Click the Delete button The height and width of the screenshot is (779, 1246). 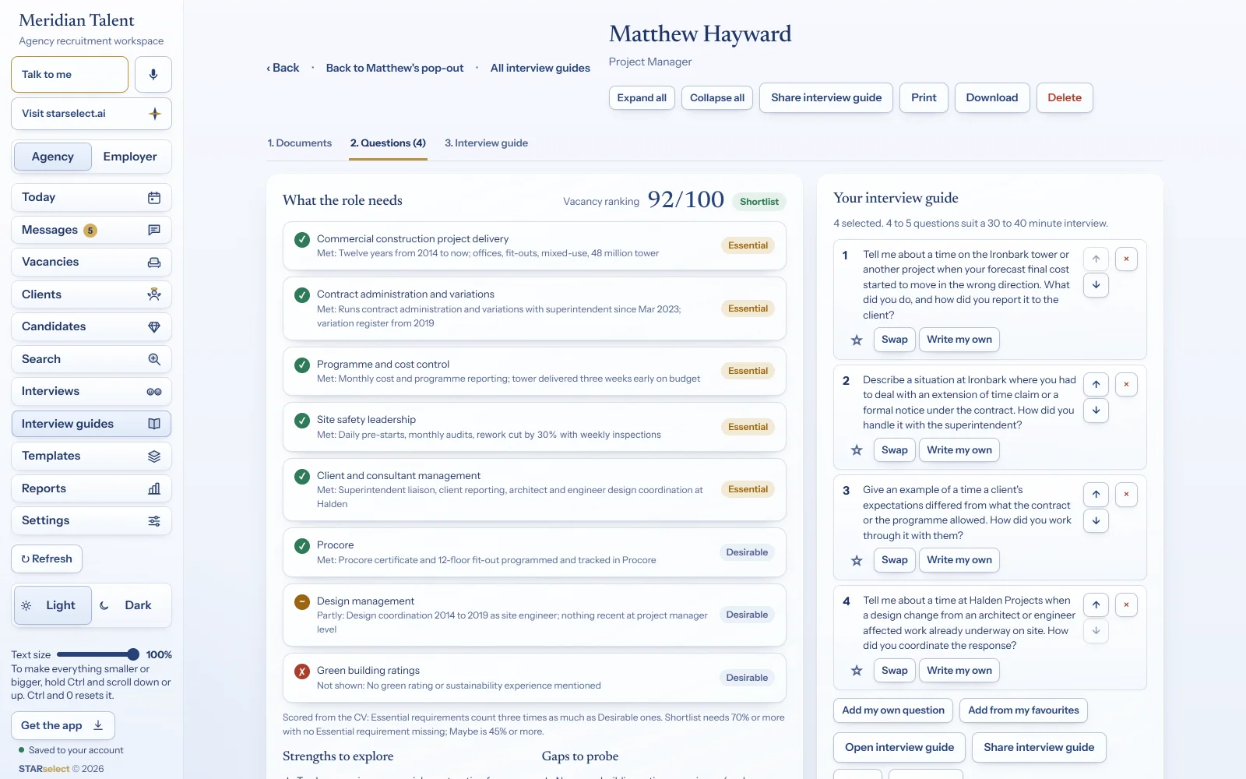tap(1065, 98)
